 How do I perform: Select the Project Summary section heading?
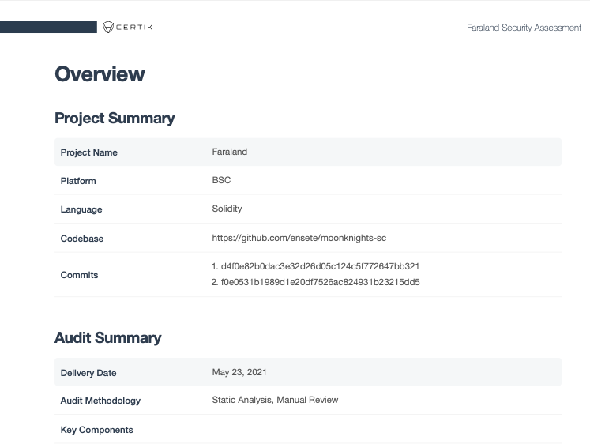[x=115, y=119]
